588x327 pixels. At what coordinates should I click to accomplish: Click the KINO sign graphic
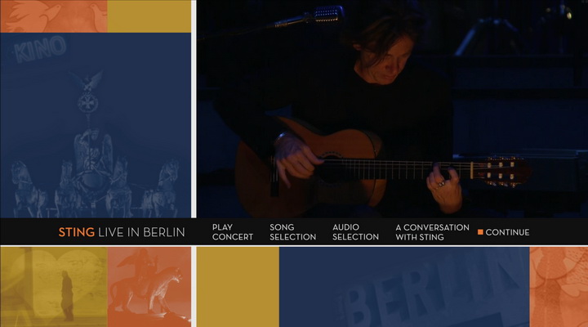point(41,49)
